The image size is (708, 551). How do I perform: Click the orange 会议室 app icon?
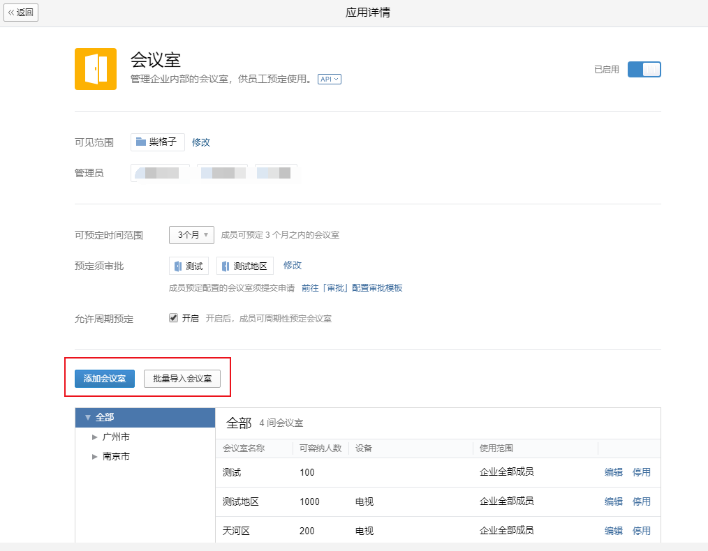click(95, 69)
